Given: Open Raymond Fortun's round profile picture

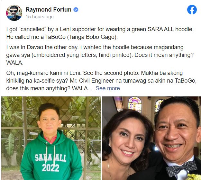Looking at the screenshot, I should click(x=14, y=13).
